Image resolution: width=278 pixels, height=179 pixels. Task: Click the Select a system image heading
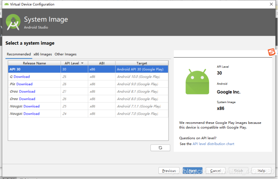click(30, 43)
